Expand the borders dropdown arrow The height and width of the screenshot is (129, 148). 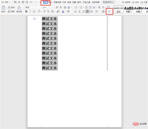click(x=111, y=12)
